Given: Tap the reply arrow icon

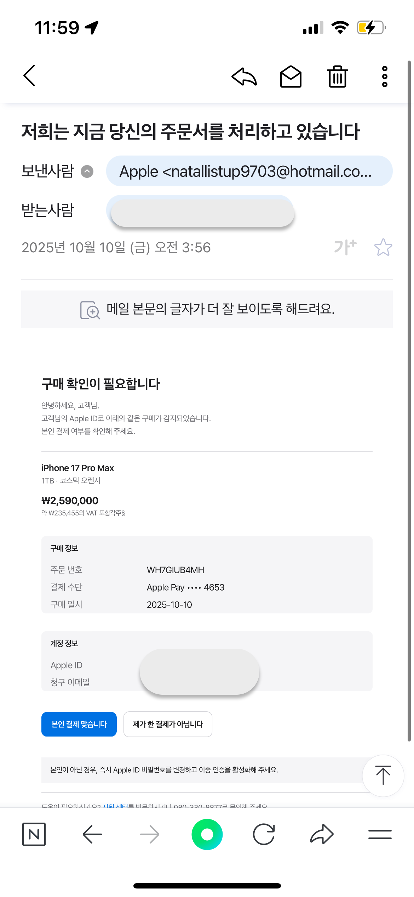Looking at the screenshot, I should pos(244,77).
